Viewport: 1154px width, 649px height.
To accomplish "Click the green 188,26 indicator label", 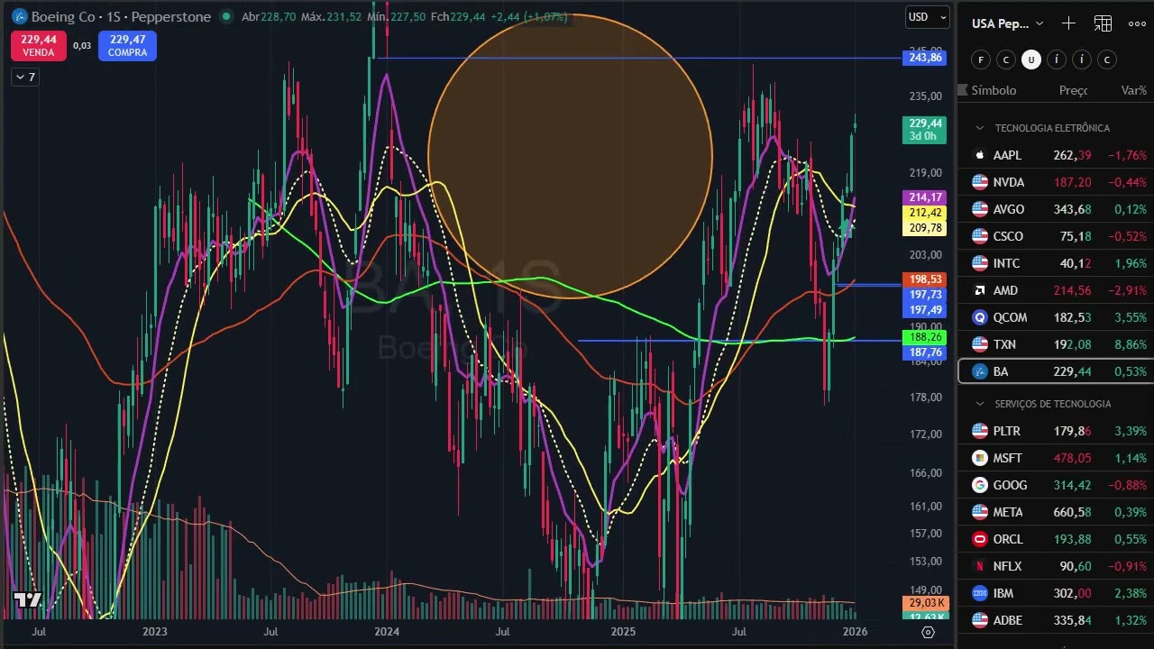I will (926, 337).
